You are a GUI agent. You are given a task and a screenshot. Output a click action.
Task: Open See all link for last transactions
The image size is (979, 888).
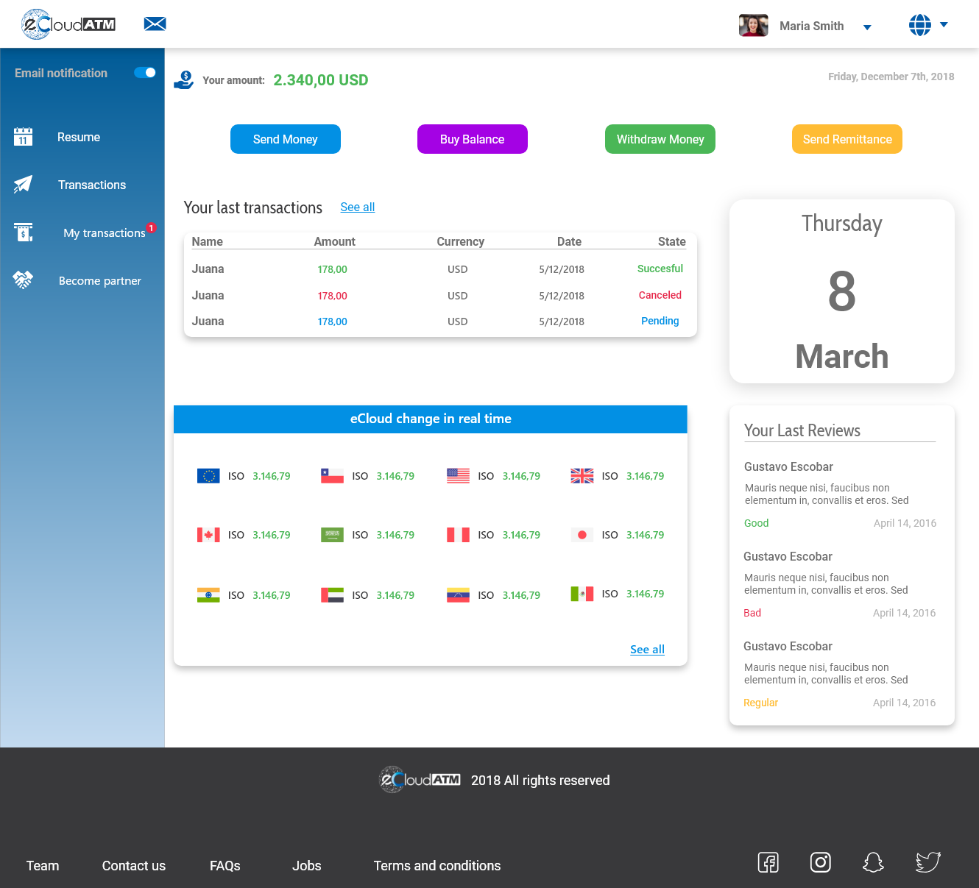point(358,207)
